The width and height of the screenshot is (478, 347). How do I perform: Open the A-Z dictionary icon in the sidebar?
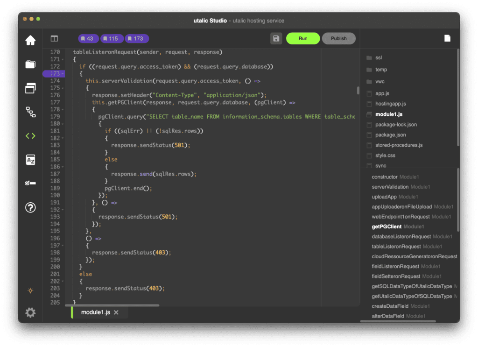point(30,160)
